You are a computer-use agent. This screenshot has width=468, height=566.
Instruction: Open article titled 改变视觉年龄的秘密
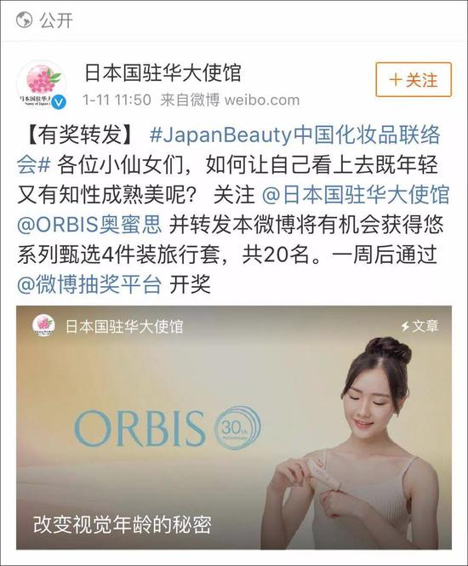coord(123,524)
